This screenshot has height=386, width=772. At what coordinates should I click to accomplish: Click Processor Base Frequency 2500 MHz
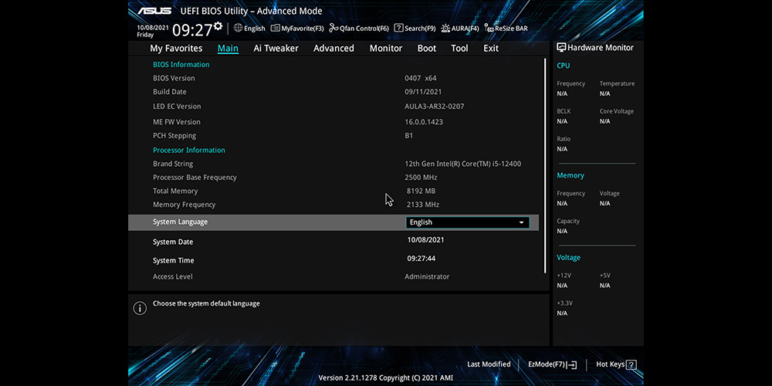pyautogui.click(x=421, y=178)
